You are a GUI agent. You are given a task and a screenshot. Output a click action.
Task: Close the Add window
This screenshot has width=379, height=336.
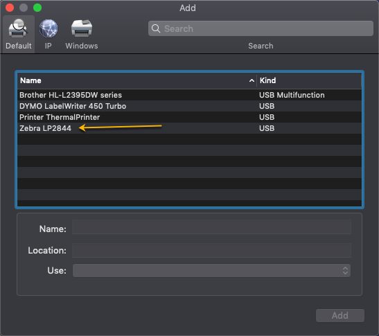(10, 8)
